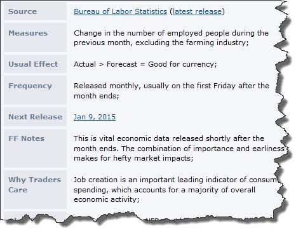Select the Next Release row label
Screen dimensions: 303x240
pos(35,117)
